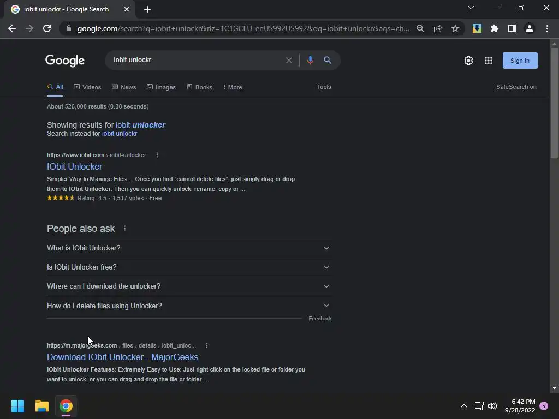Open the download manager extension icon
This screenshot has height=419, width=559.
[x=477, y=28]
